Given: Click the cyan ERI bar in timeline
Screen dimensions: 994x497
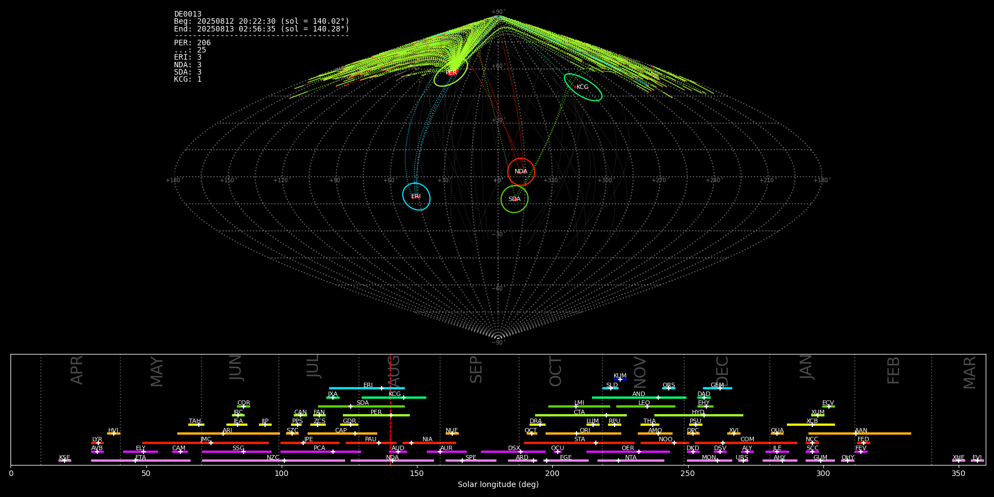Looking at the screenshot, I should [x=367, y=388].
